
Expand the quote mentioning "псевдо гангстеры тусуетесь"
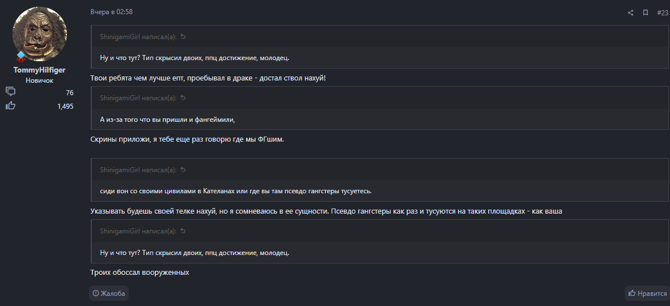click(236, 191)
